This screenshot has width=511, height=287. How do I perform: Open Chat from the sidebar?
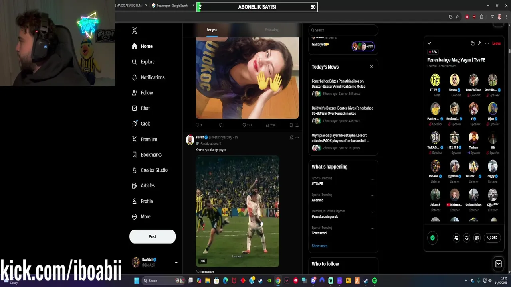141,108
